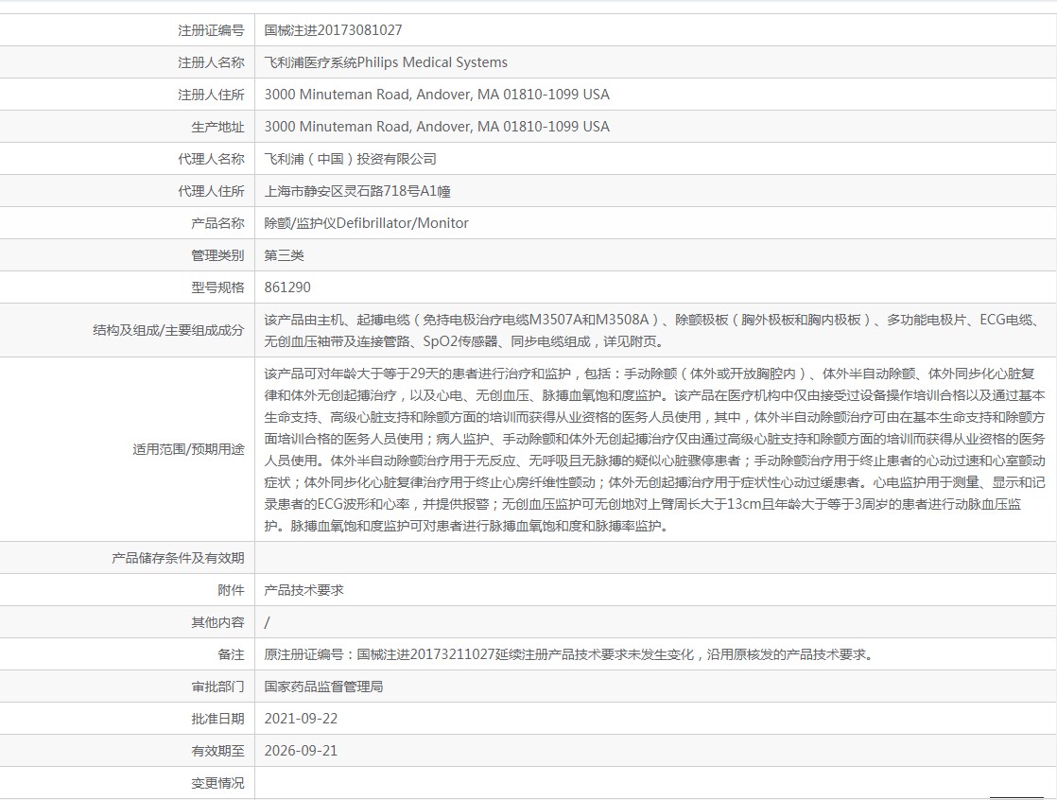Click the 变更情况 label
This screenshot has height=800, width=1057.
pyautogui.click(x=217, y=783)
